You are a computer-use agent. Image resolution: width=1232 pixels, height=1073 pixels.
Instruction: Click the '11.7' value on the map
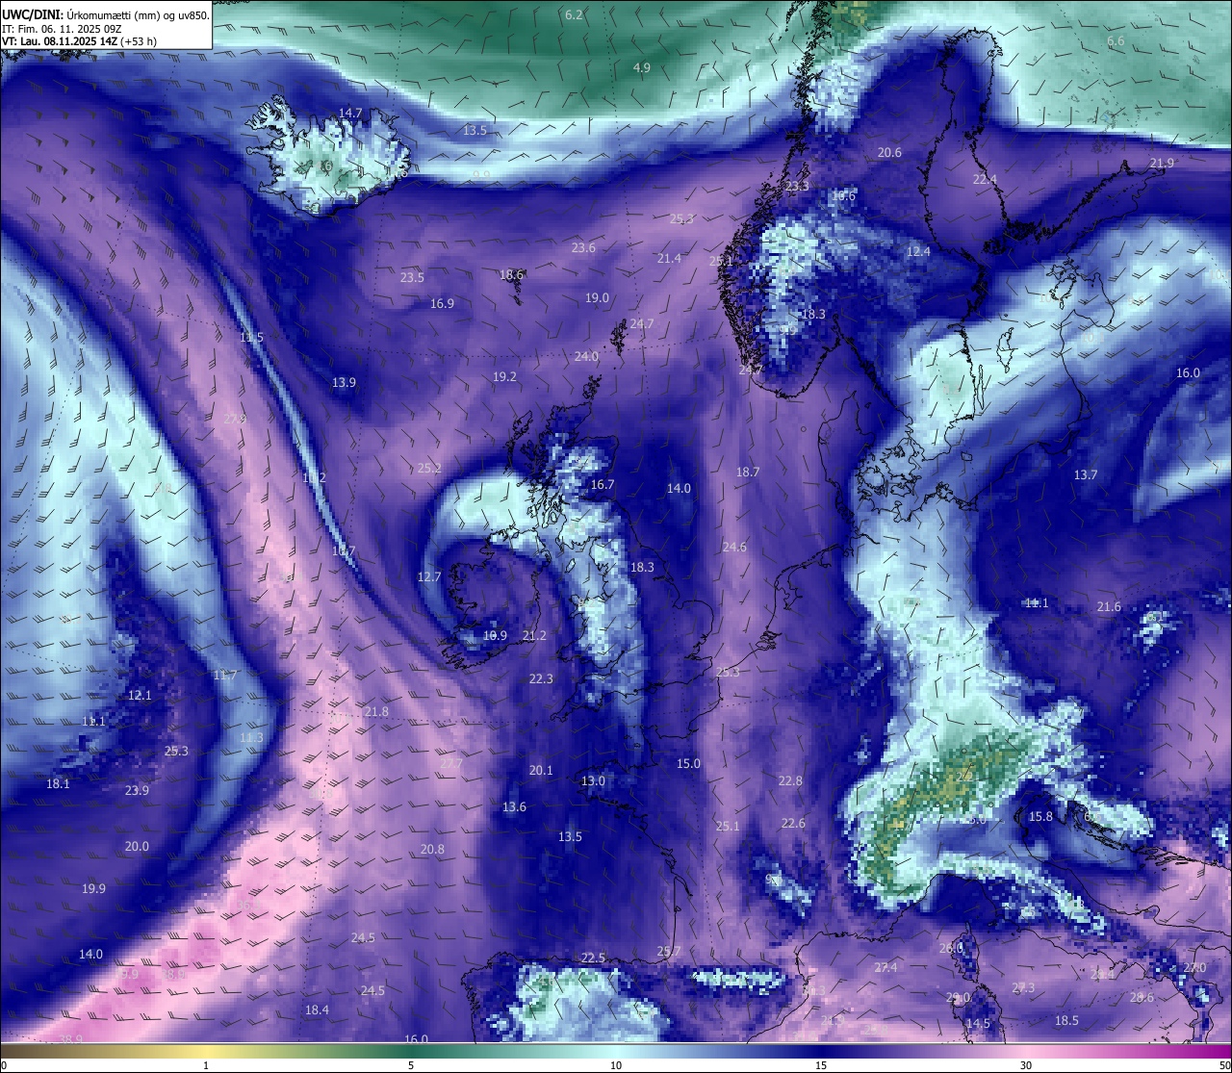224,675
